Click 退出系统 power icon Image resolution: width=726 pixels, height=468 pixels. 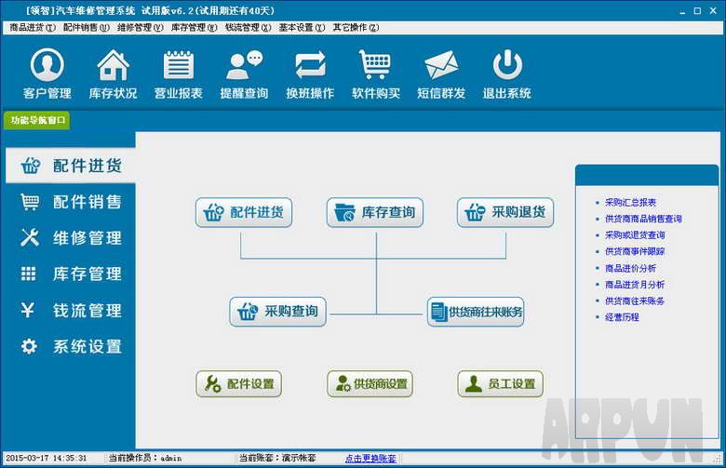507,74
